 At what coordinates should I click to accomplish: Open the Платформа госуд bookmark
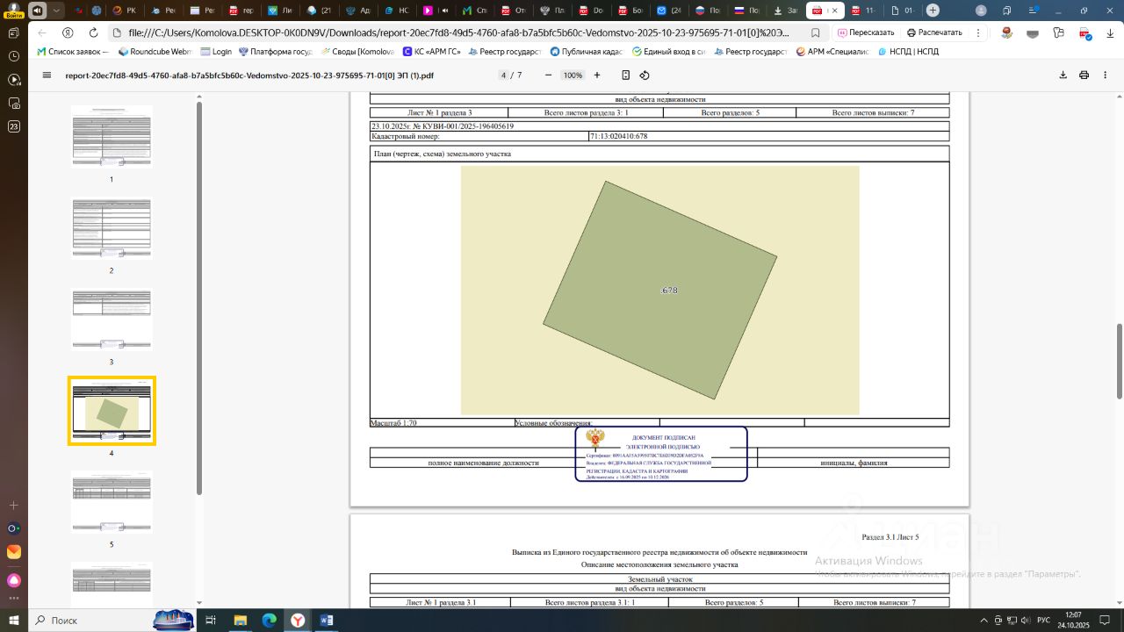(x=275, y=52)
